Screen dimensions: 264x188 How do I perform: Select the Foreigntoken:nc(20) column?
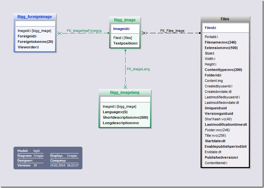35,42
